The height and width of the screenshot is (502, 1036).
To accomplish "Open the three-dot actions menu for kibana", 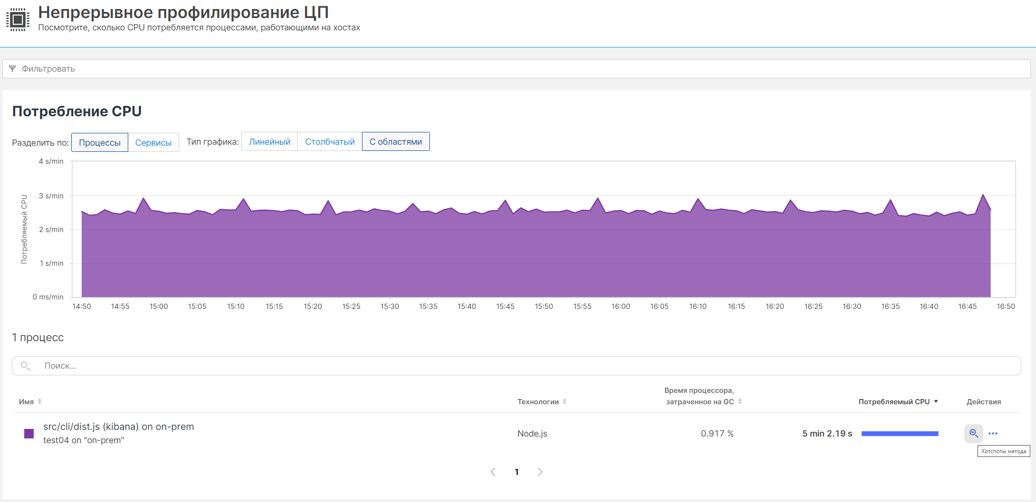I will click(x=993, y=433).
